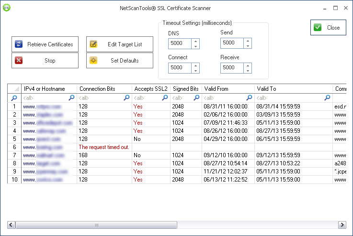
Task: Click the DNS timeout input field
Action: click(x=180, y=43)
